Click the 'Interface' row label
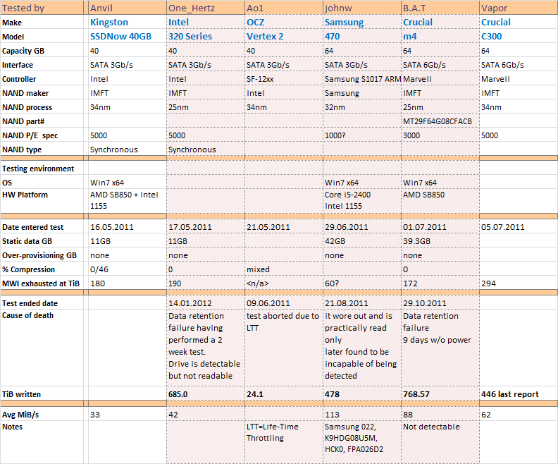Viewport: 558px width, 464px height. point(18,65)
